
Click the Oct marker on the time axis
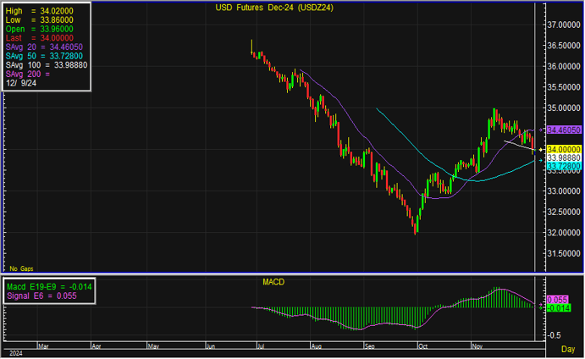(x=422, y=345)
